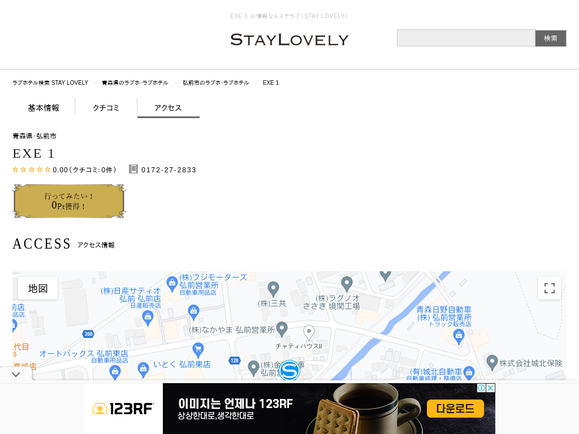The image size is (579, 434).
Task: Click the ad info icon on banner
Action: point(481,388)
